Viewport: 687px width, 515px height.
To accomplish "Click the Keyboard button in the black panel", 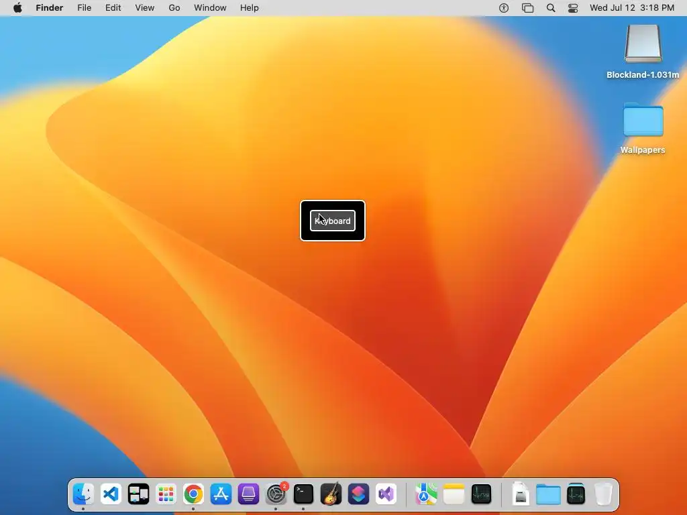I will click(333, 221).
